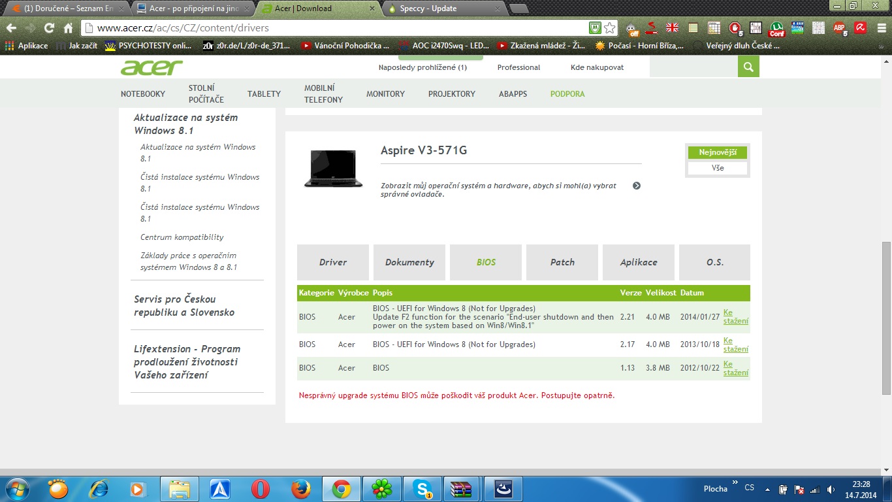Viewport: 892px width, 502px height.
Task: Open Internet Explorer from the taskbar
Action: [x=99, y=488]
